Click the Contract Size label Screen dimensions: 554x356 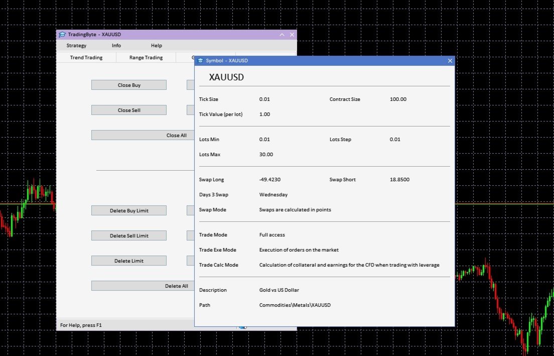point(345,99)
